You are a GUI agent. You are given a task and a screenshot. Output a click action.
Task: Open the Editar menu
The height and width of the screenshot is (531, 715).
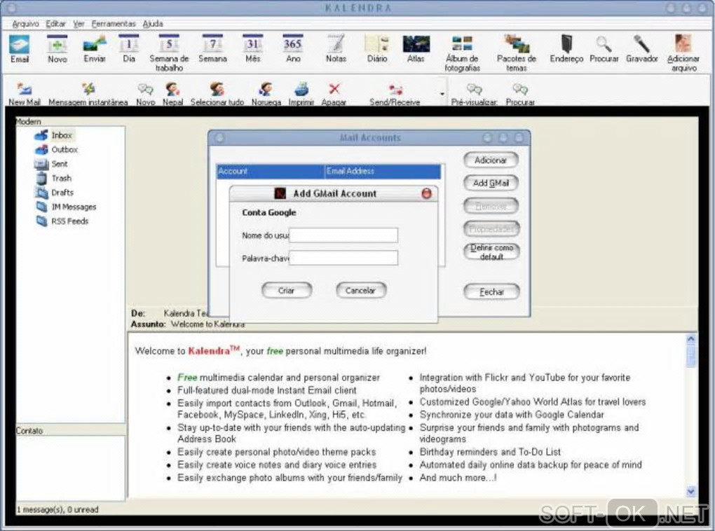click(x=55, y=24)
